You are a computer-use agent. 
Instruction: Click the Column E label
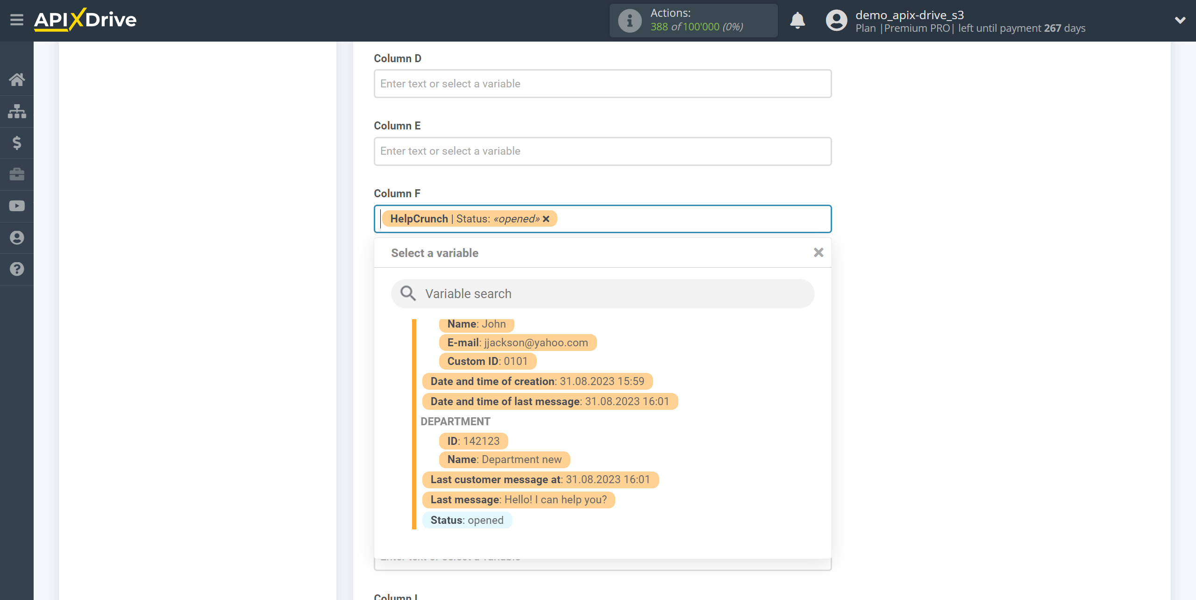(x=397, y=126)
